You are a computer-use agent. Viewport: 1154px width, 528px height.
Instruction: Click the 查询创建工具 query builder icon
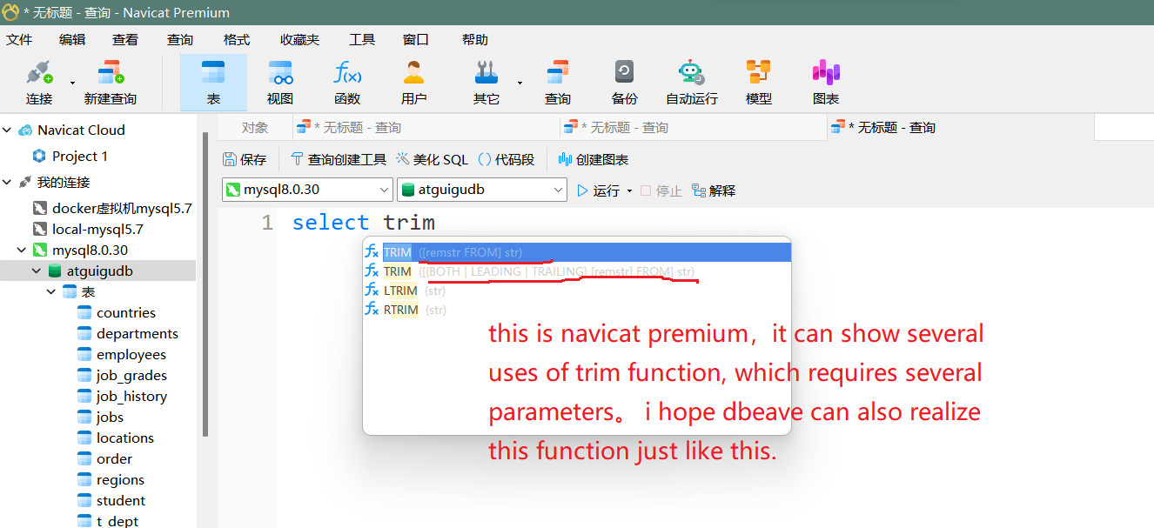pos(338,158)
